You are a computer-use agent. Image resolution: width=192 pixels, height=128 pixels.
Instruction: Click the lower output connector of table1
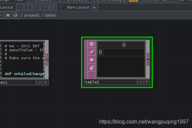pyautogui.click(x=148, y=63)
